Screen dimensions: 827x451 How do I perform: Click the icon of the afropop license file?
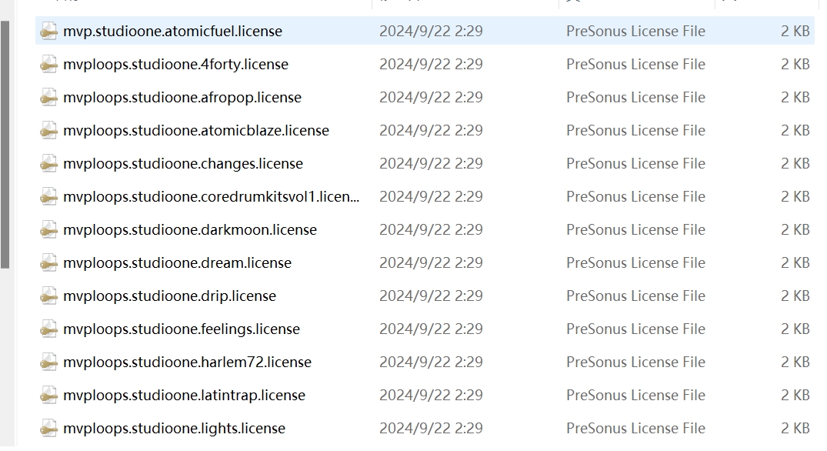(49, 98)
